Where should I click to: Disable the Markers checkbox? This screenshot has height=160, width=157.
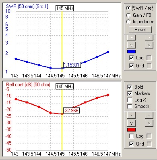(x=130, y=93)
